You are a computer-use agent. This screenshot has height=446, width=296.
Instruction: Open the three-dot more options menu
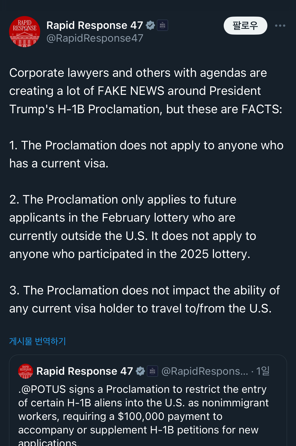click(280, 26)
